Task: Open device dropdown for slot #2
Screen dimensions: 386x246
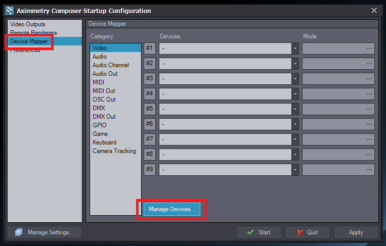Action: point(295,64)
